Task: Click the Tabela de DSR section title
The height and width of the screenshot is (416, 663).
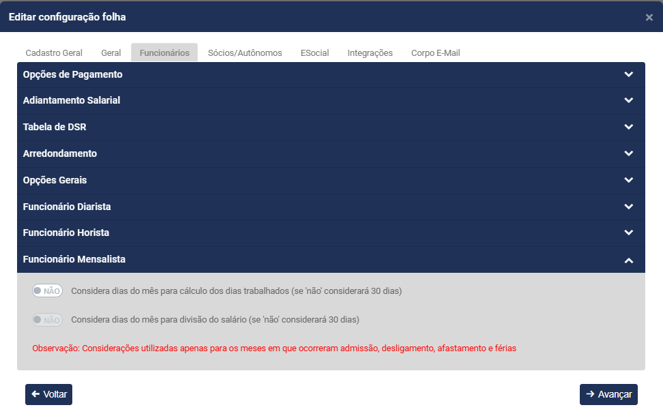Action: pos(55,127)
